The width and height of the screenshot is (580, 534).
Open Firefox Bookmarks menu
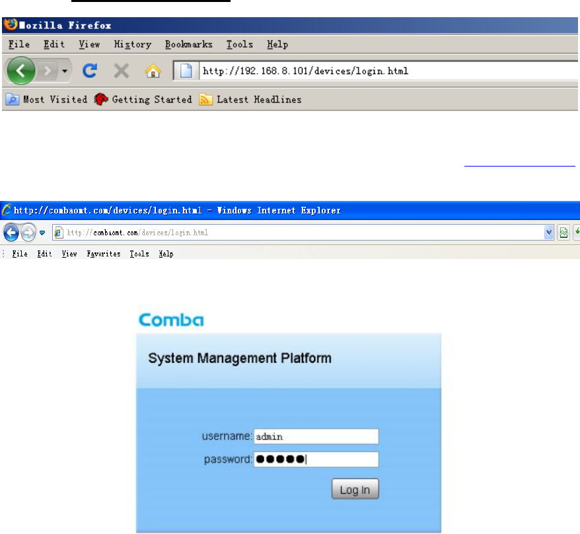(189, 44)
